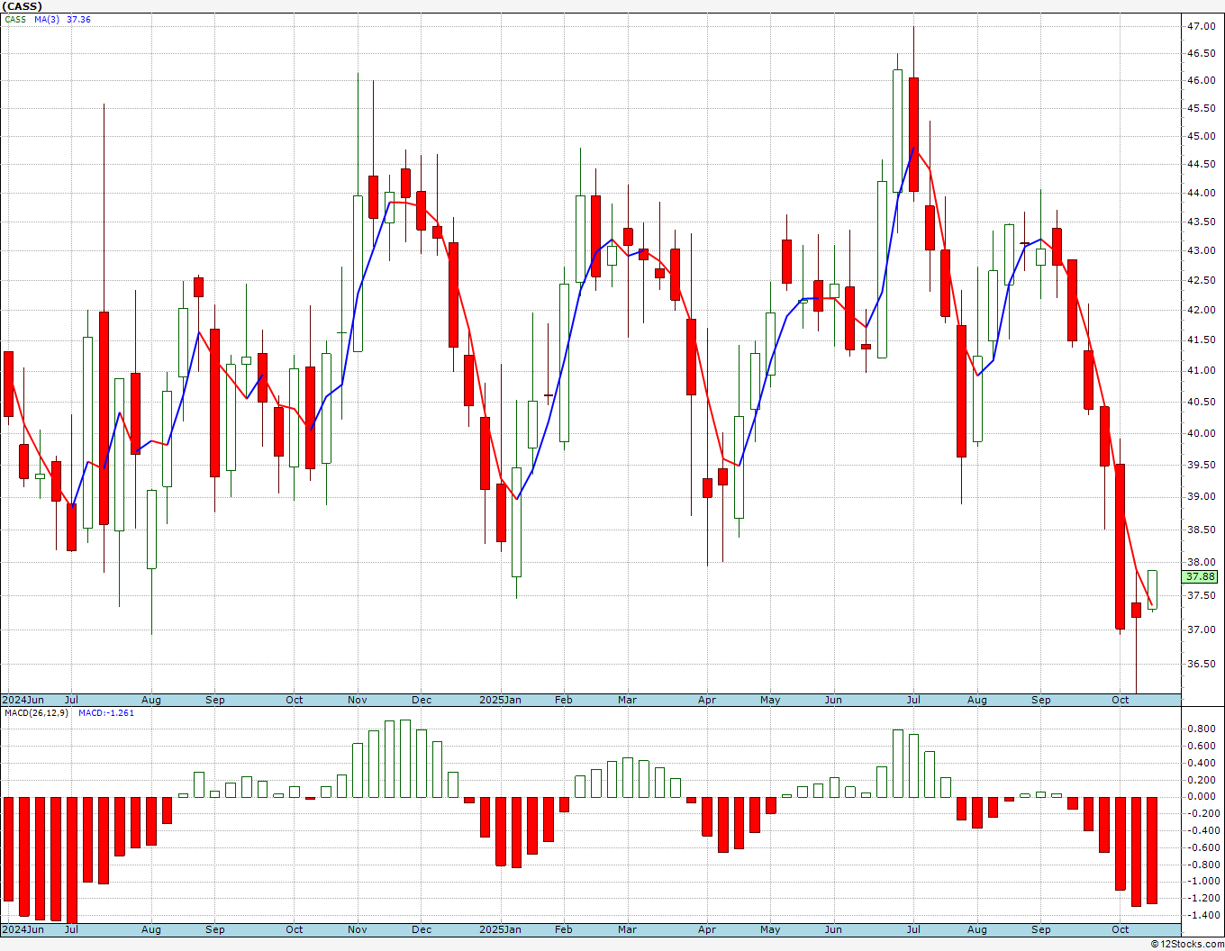The height and width of the screenshot is (951, 1225).
Task: Select Nov on the MACD panel date axis
Action: point(358,929)
